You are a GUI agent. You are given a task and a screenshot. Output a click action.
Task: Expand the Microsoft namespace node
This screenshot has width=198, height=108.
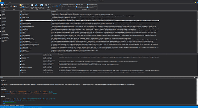pos(1,26)
